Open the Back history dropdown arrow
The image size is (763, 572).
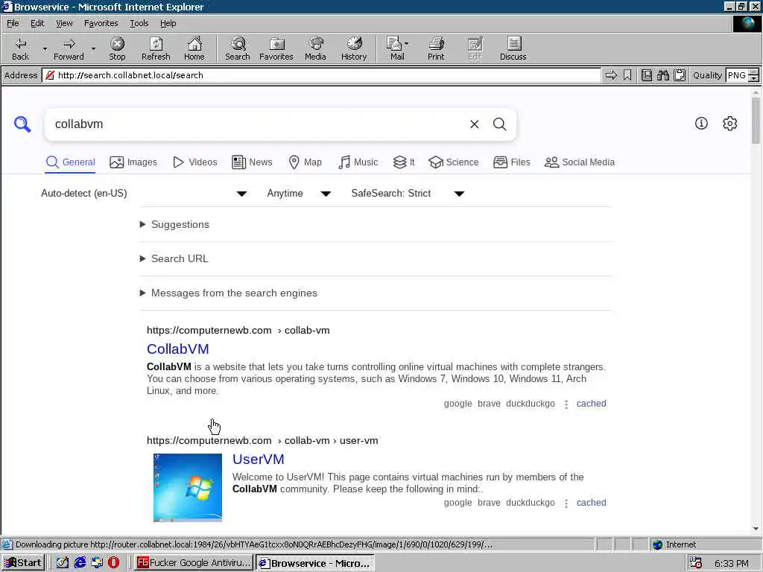pyautogui.click(x=45, y=49)
